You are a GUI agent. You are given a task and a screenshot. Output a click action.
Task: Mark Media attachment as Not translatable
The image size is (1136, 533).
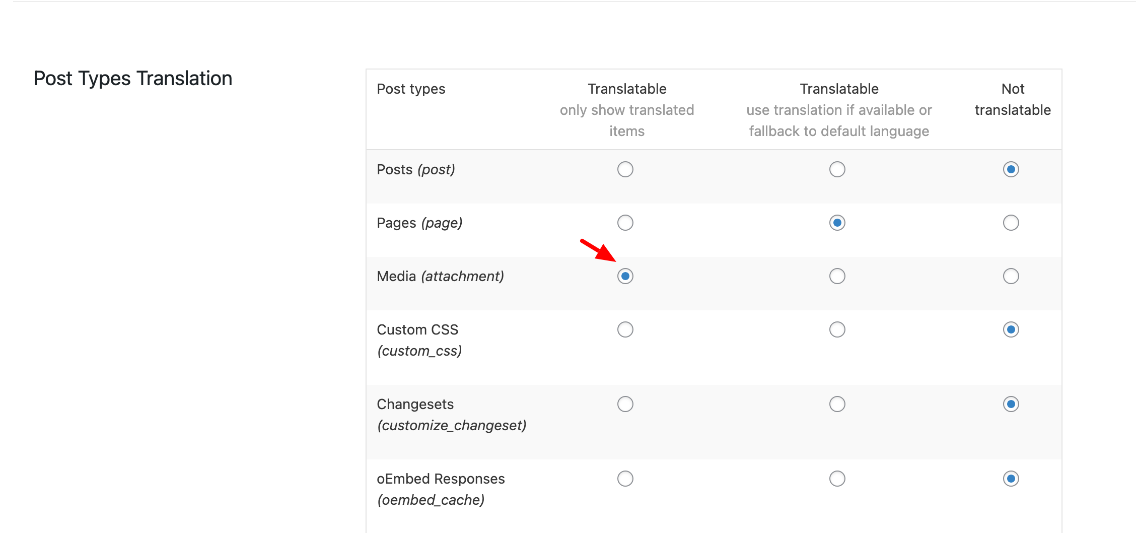[1011, 276]
